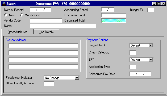The width and height of the screenshot is (167, 96).
Task: Minimize the document window
Action: [154, 4]
